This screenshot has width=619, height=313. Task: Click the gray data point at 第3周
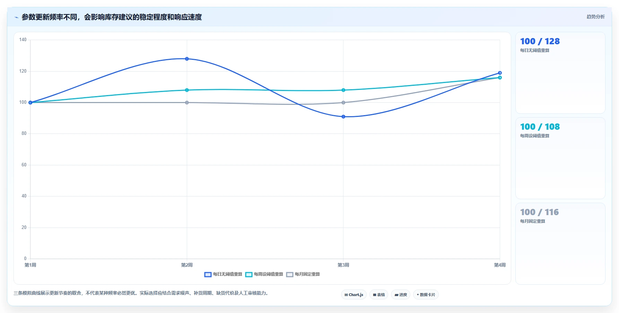point(343,103)
